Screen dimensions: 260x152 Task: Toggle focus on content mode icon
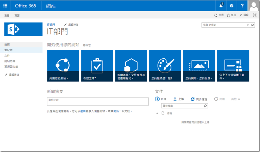pos(255,15)
